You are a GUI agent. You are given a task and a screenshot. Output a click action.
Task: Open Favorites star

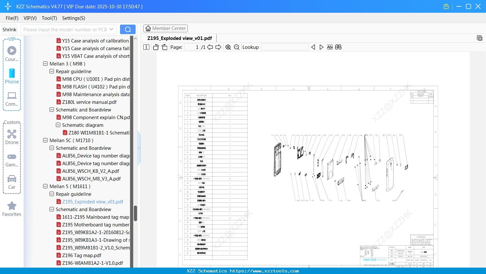pyautogui.click(x=12, y=209)
